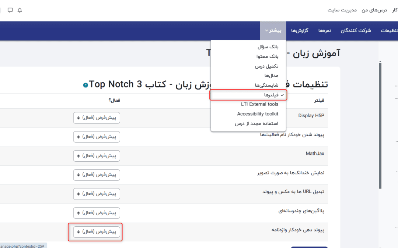This screenshot has height=248, width=398.
Task: Select بانک محتوا from the menu
Action: click(268, 57)
